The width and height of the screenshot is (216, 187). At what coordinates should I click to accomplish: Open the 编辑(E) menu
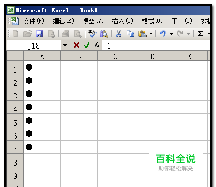point(63,21)
